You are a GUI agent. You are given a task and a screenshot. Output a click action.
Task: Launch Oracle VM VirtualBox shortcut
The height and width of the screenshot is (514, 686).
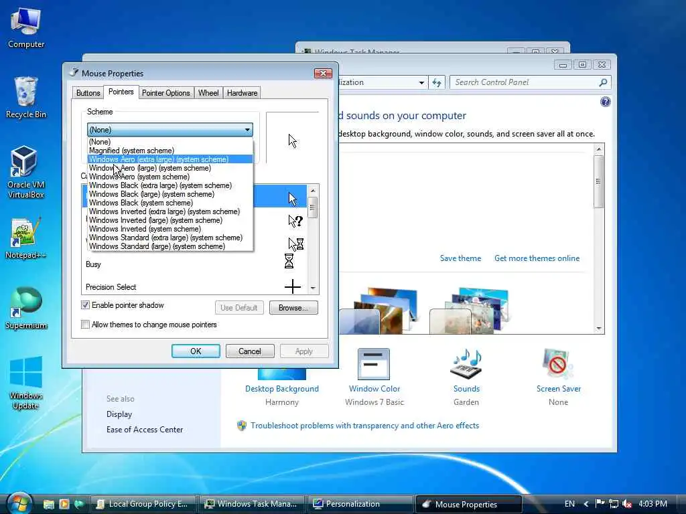click(x=26, y=171)
